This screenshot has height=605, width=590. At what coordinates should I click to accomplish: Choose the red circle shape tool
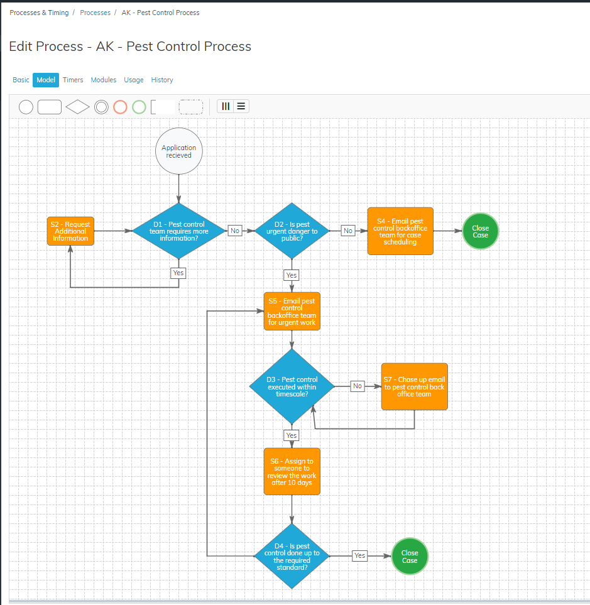[120, 107]
